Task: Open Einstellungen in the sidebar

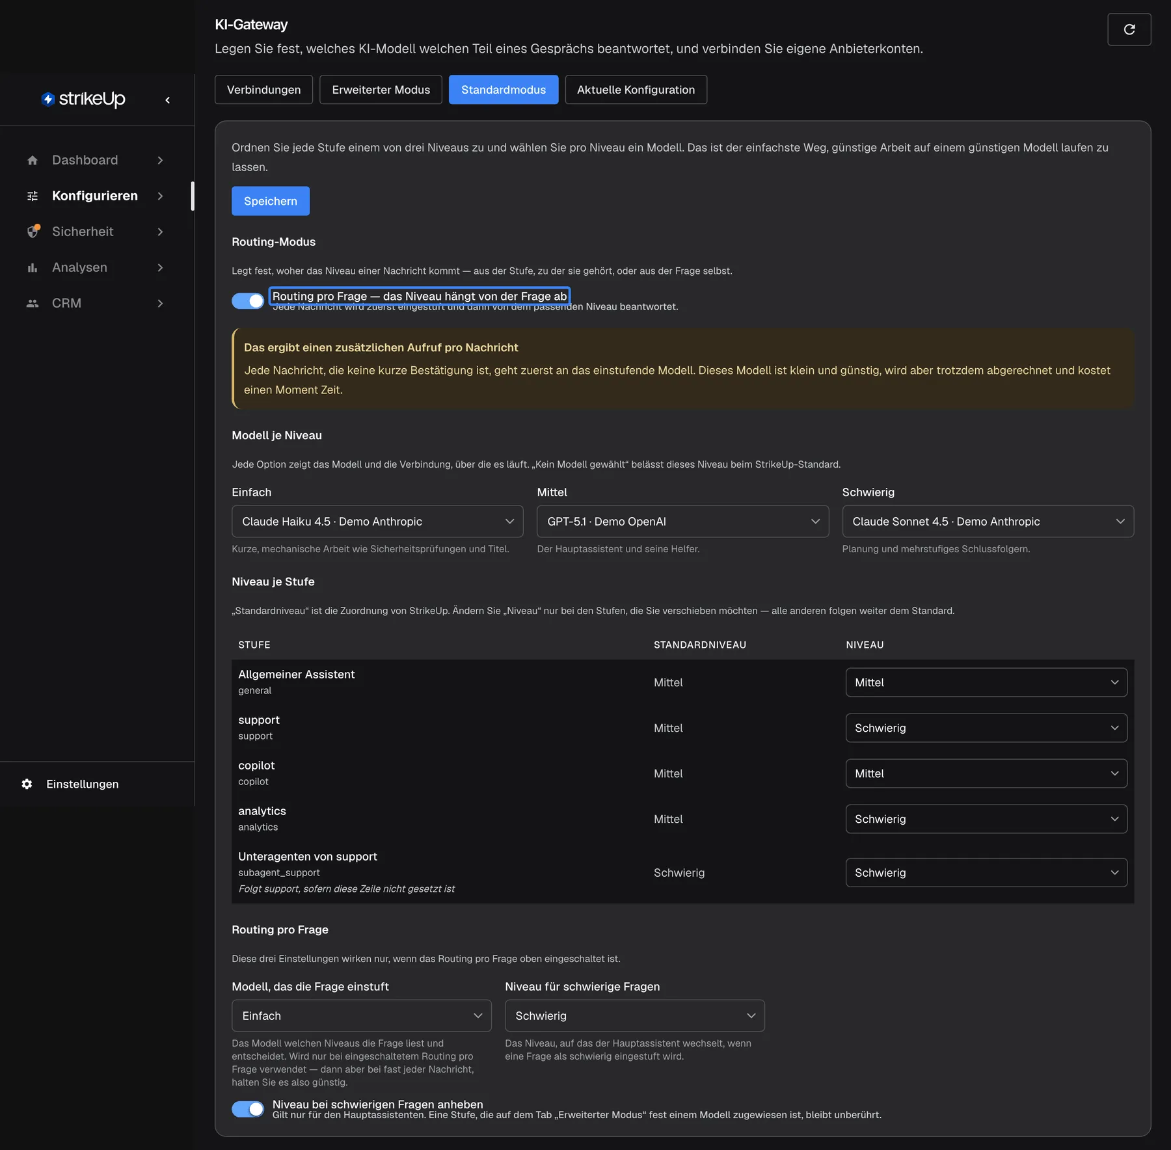Action: pyautogui.click(x=82, y=784)
